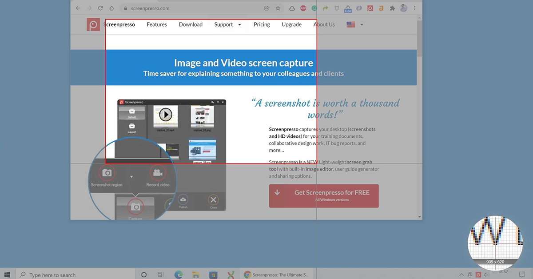533x279 pixels.
Task: Click the browser reload button
Action: click(x=100, y=8)
